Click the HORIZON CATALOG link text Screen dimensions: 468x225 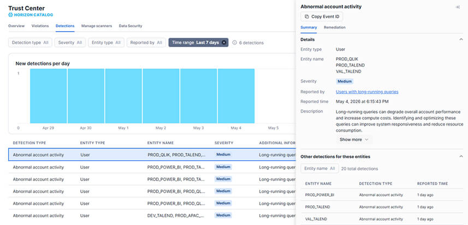33,15
